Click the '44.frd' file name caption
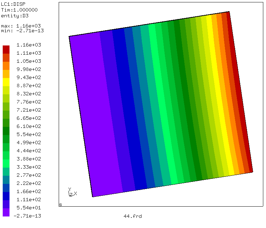266x228 pixels. (x=133, y=216)
